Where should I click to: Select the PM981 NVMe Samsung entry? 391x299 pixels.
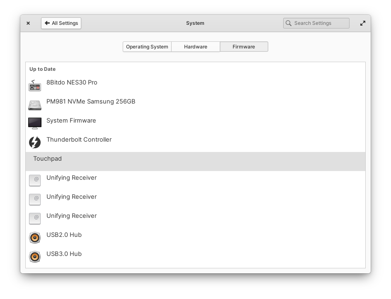click(x=91, y=101)
